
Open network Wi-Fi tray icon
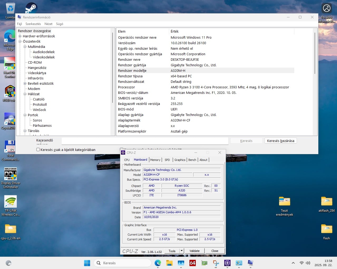pos(302,263)
